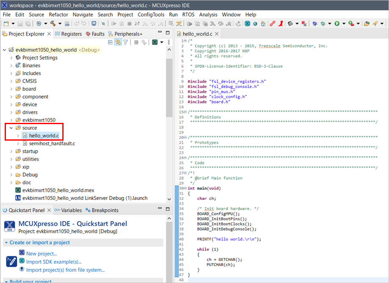Viewport: 389px width, 283px height.
Task: Switch to the Registers tab
Action: pyautogui.click(x=68, y=34)
